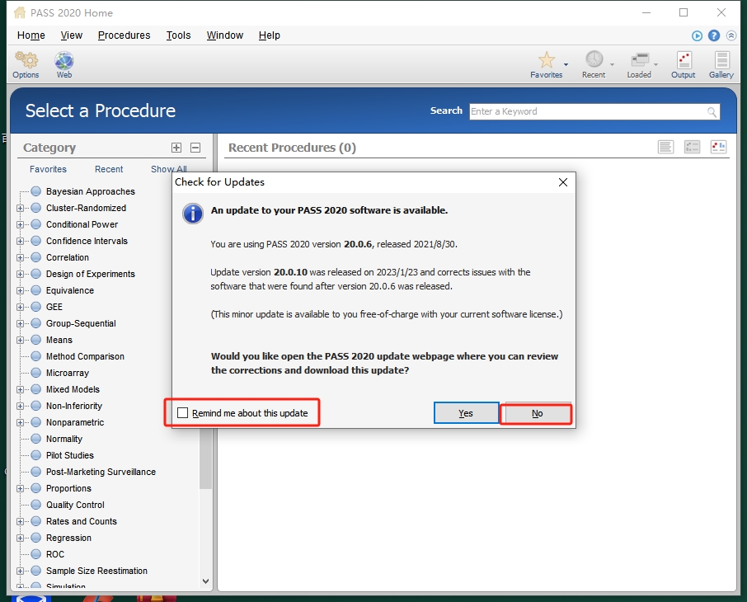Screen dimensions: 747x602
Task: Show Favorites in Category panel
Action: point(48,169)
